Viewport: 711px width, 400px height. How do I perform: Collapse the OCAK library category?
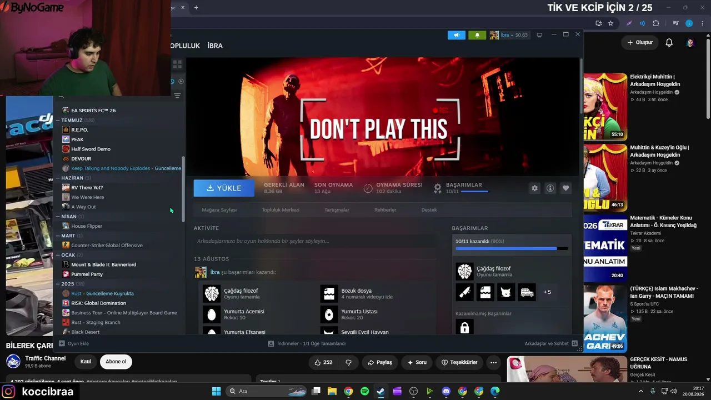tap(58, 255)
